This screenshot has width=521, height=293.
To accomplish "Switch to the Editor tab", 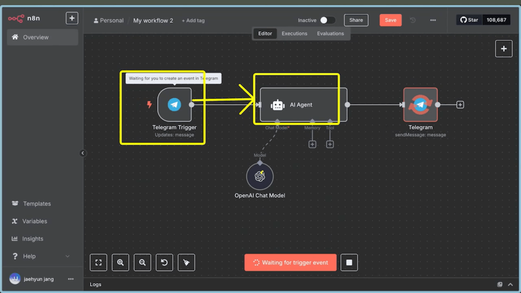I will [x=265, y=34].
